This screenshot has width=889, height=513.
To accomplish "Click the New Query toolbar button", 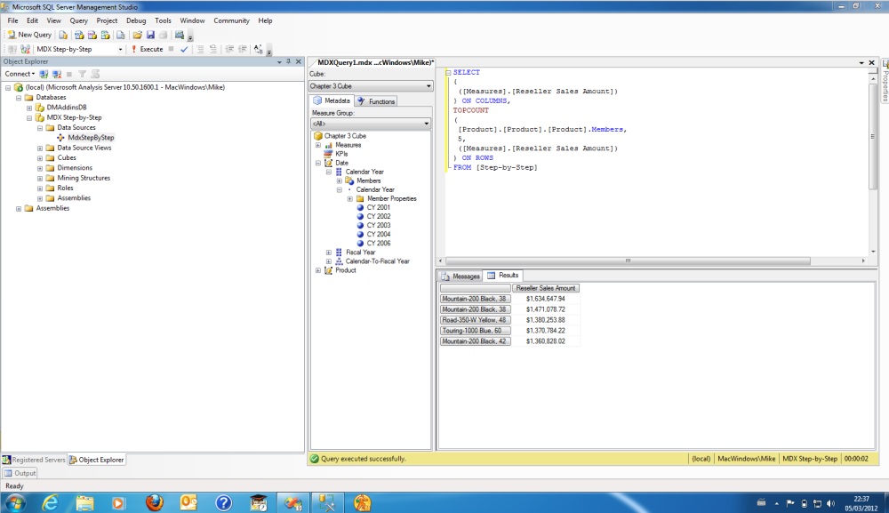I will click(29, 35).
